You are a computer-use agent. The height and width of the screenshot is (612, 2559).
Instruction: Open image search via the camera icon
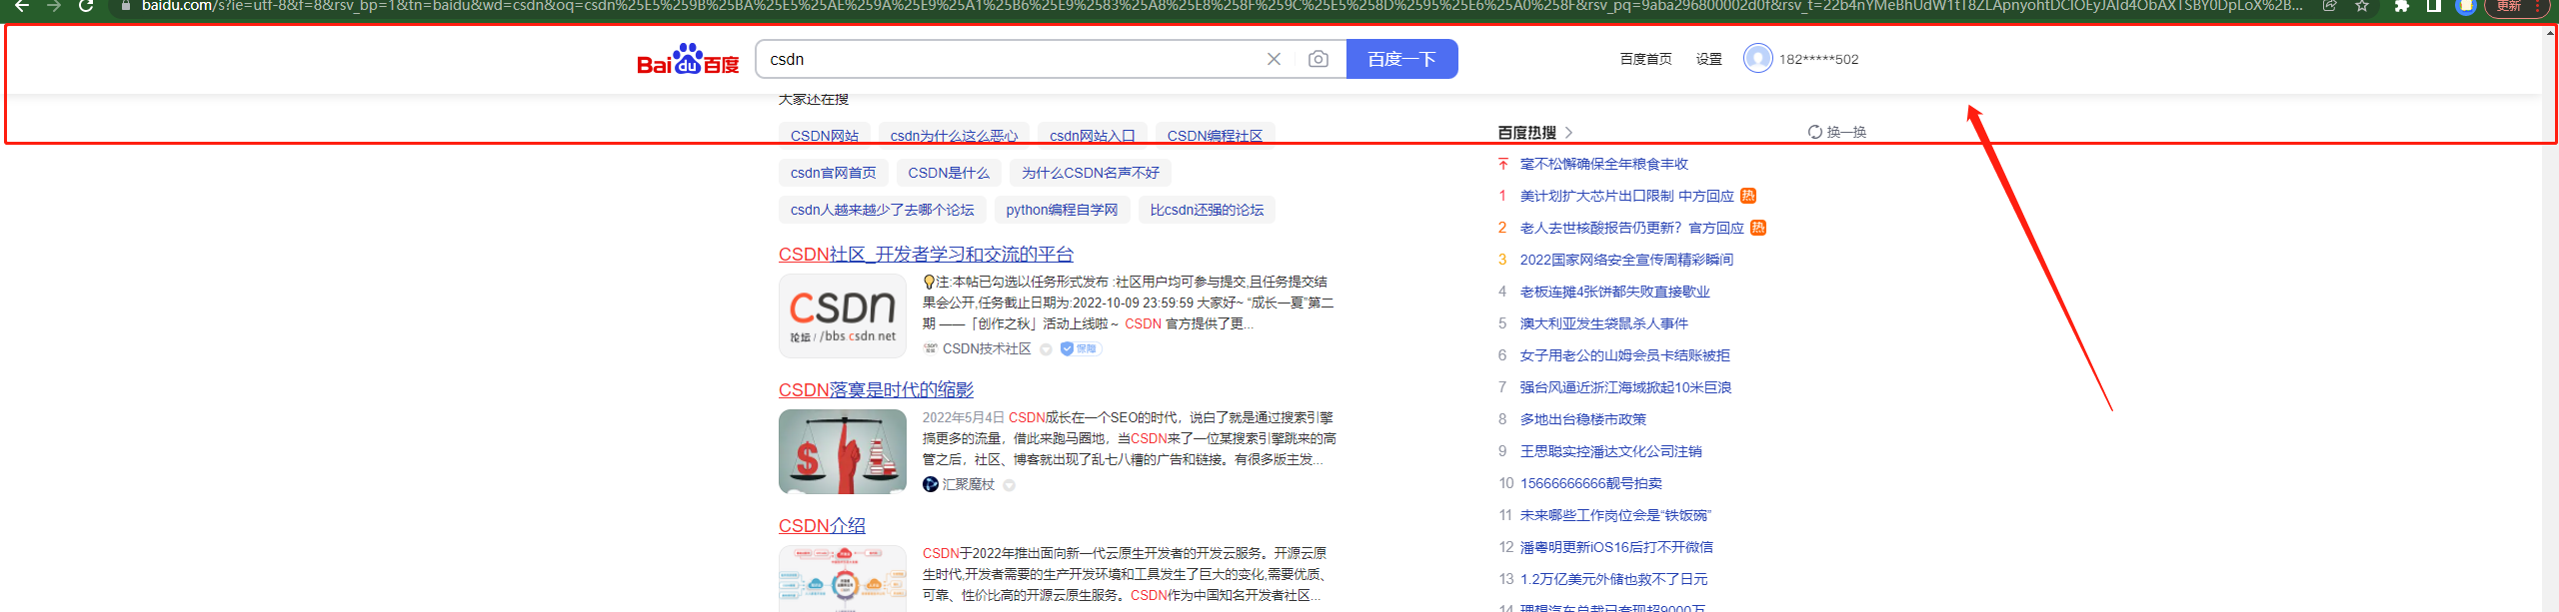pos(1318,59)
